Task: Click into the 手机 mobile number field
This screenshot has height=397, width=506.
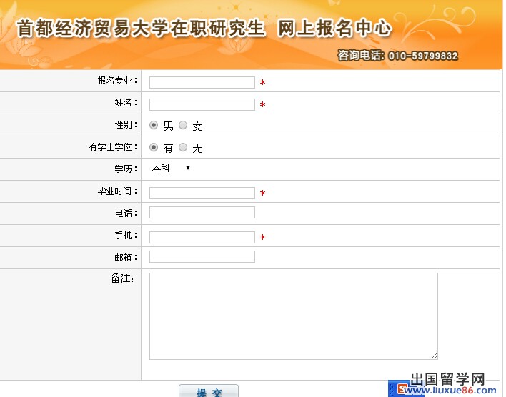Action: tap(202, 237)
